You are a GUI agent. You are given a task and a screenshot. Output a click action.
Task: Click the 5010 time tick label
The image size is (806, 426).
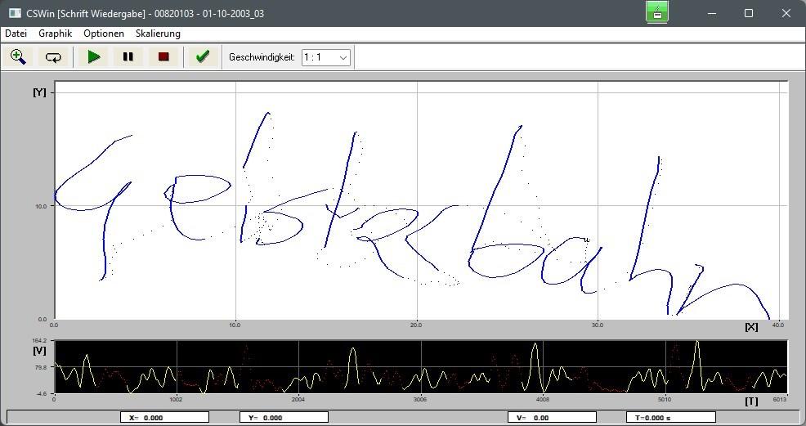click(664, 399)
